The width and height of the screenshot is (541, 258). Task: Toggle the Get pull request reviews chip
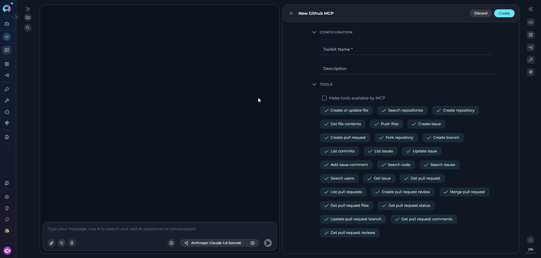(x=350, y=233)
